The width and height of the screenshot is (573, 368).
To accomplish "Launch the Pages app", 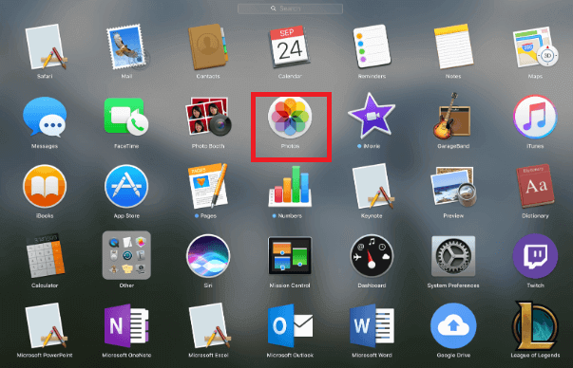I will (x=208, y=186).
